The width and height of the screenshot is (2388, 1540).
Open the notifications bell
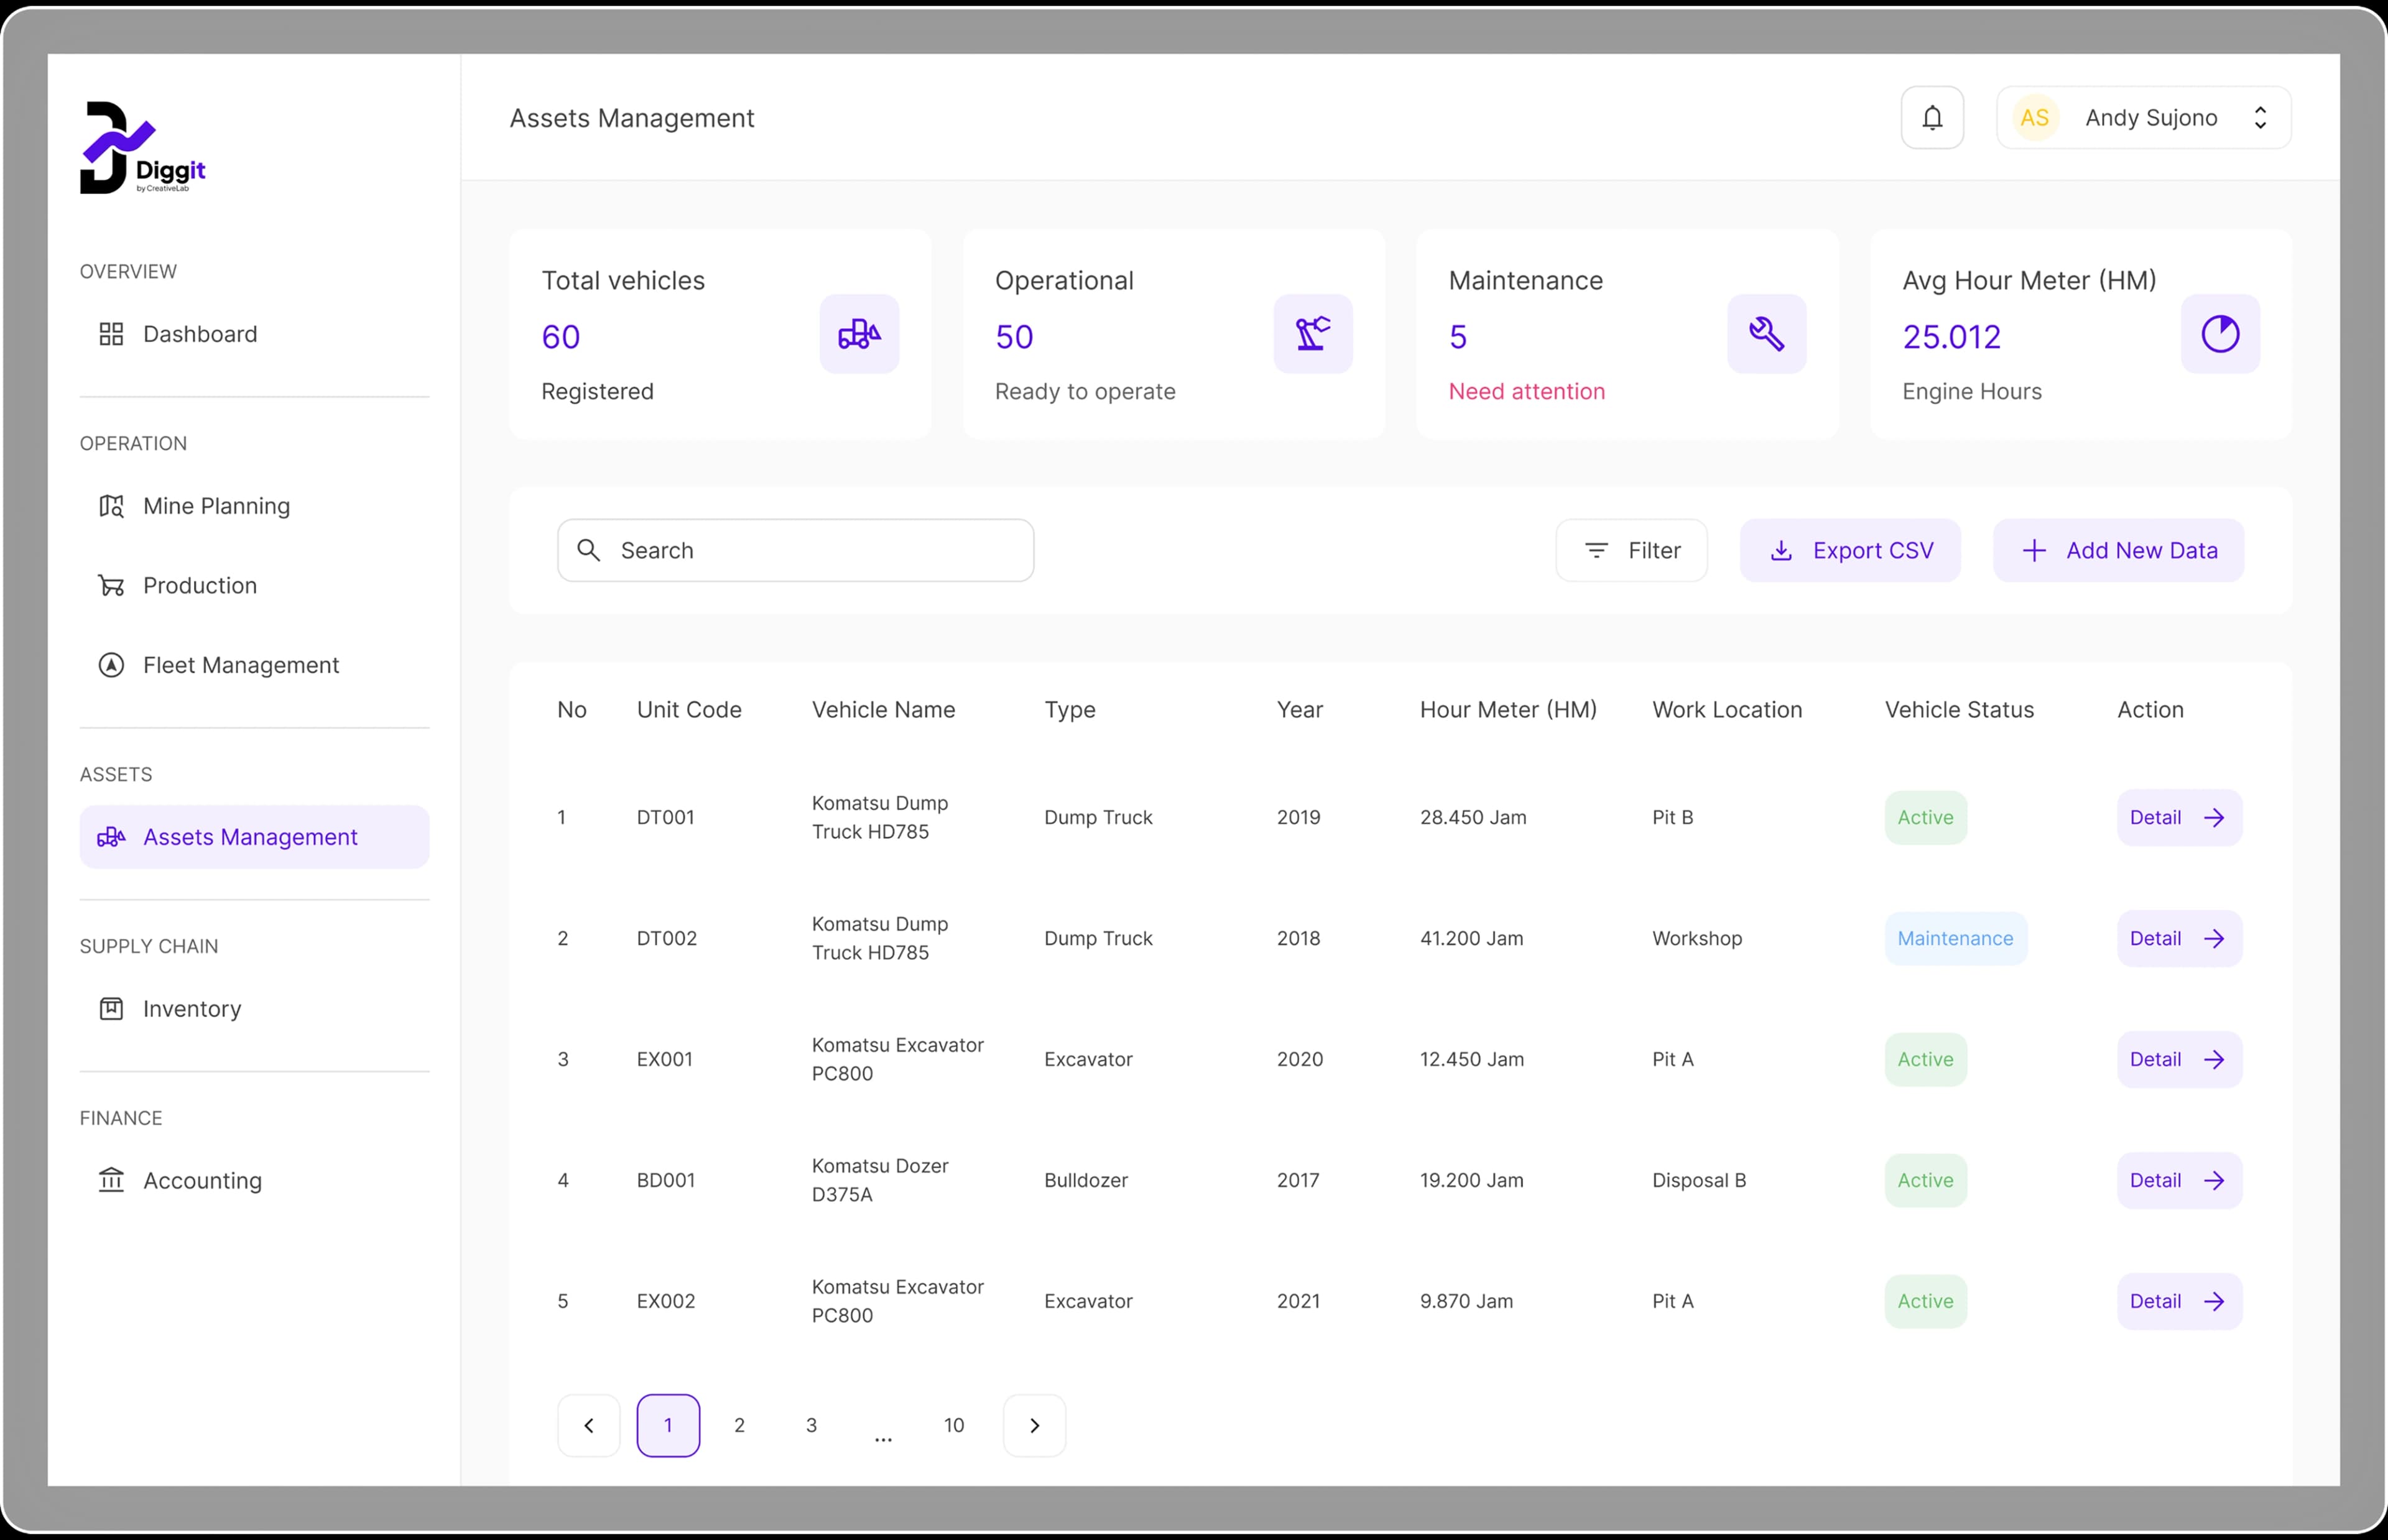(1932, 118)
